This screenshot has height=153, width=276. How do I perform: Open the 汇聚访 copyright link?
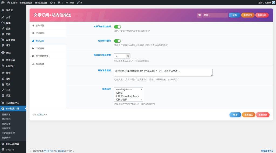click(41, 114)
